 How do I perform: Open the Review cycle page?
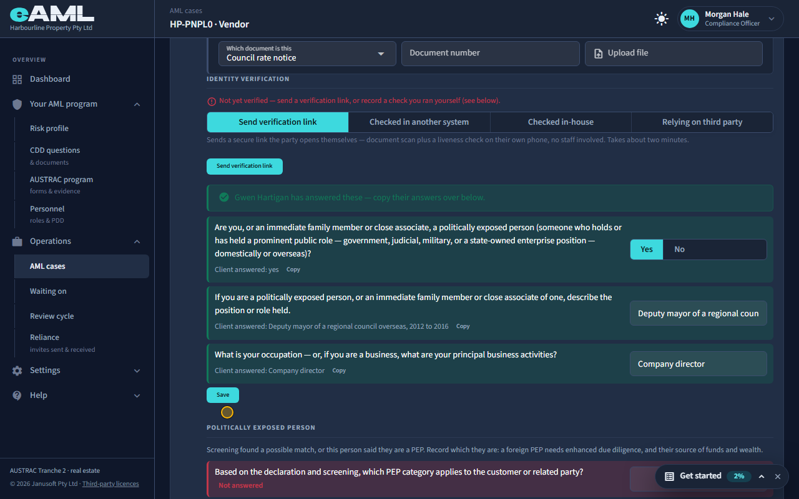[52, 316]
